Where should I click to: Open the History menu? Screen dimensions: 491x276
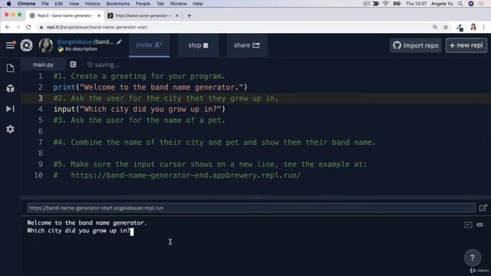(x=92, y=3)
